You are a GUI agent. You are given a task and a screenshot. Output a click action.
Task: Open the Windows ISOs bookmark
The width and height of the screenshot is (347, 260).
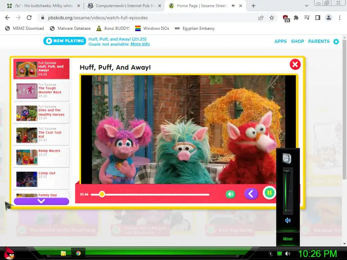pos(152,28)
